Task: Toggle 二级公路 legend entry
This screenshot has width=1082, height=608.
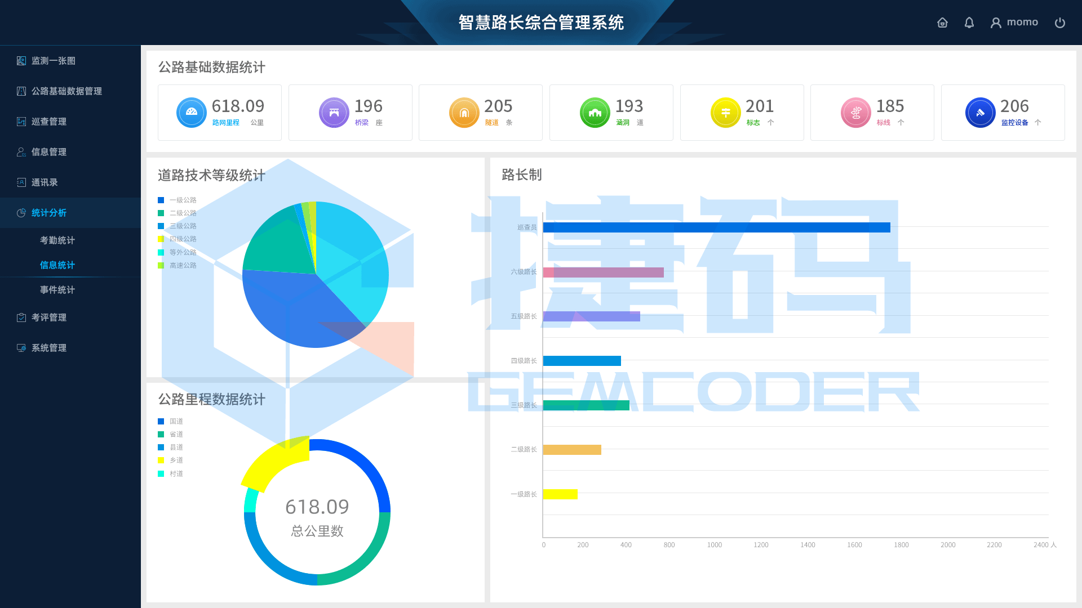Action: (177, 213)
